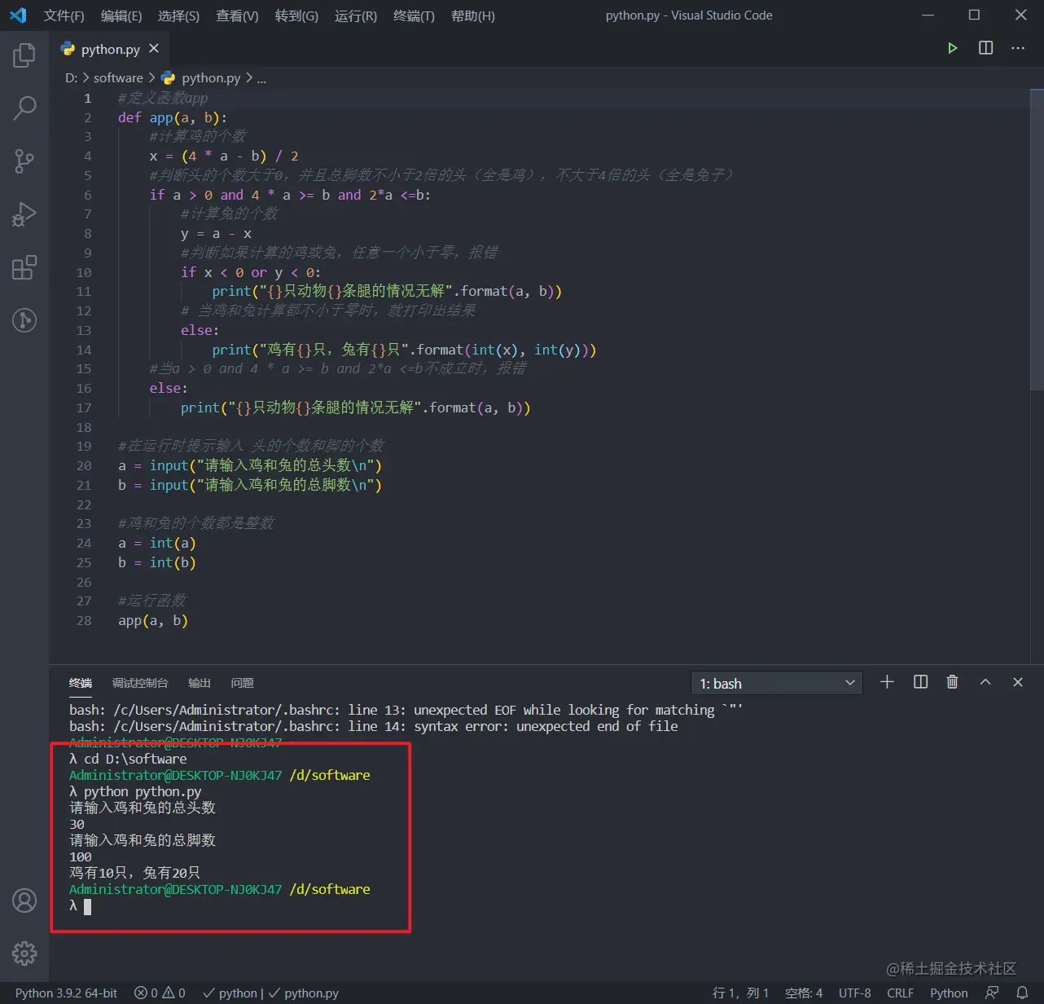Click the 'λ python python.py' terminal line
The width and height of the screenshot is (1044, 1004).
pos(135,791)
